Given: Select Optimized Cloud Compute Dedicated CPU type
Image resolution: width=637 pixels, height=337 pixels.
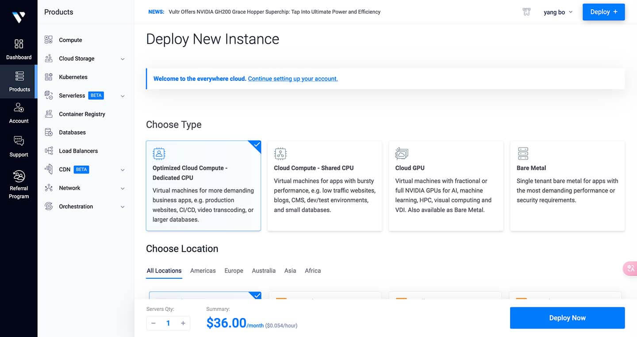Looking at the screenshot, I should (x=203, y=186).
